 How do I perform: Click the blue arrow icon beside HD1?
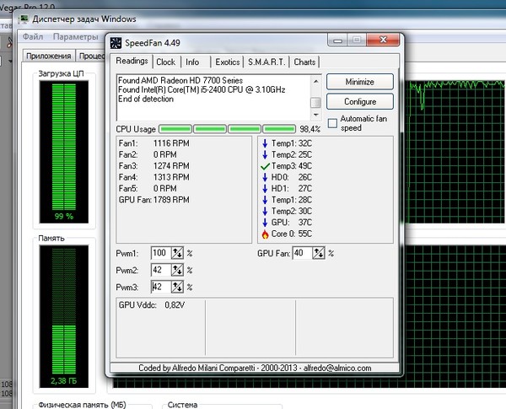(264, 188)
